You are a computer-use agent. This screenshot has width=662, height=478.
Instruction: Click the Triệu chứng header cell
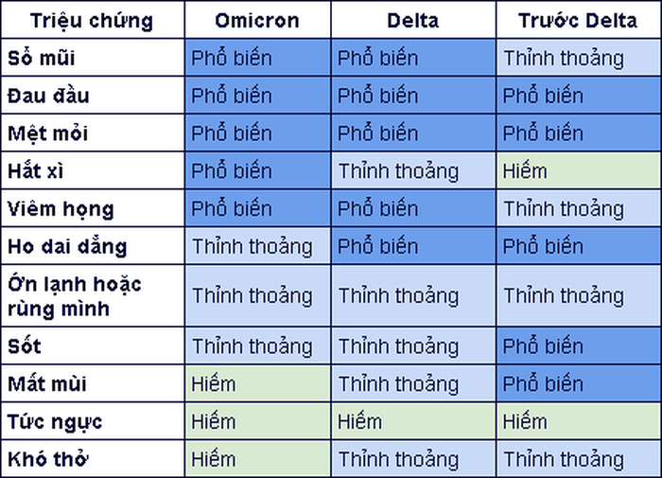(92, 21)
